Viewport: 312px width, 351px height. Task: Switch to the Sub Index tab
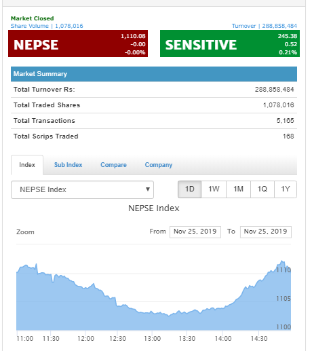click(x=68, y=165)
